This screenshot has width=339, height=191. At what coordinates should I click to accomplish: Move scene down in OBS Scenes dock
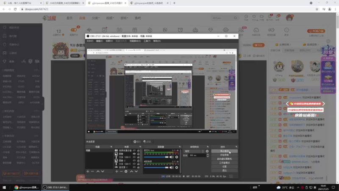coord(103,171)
